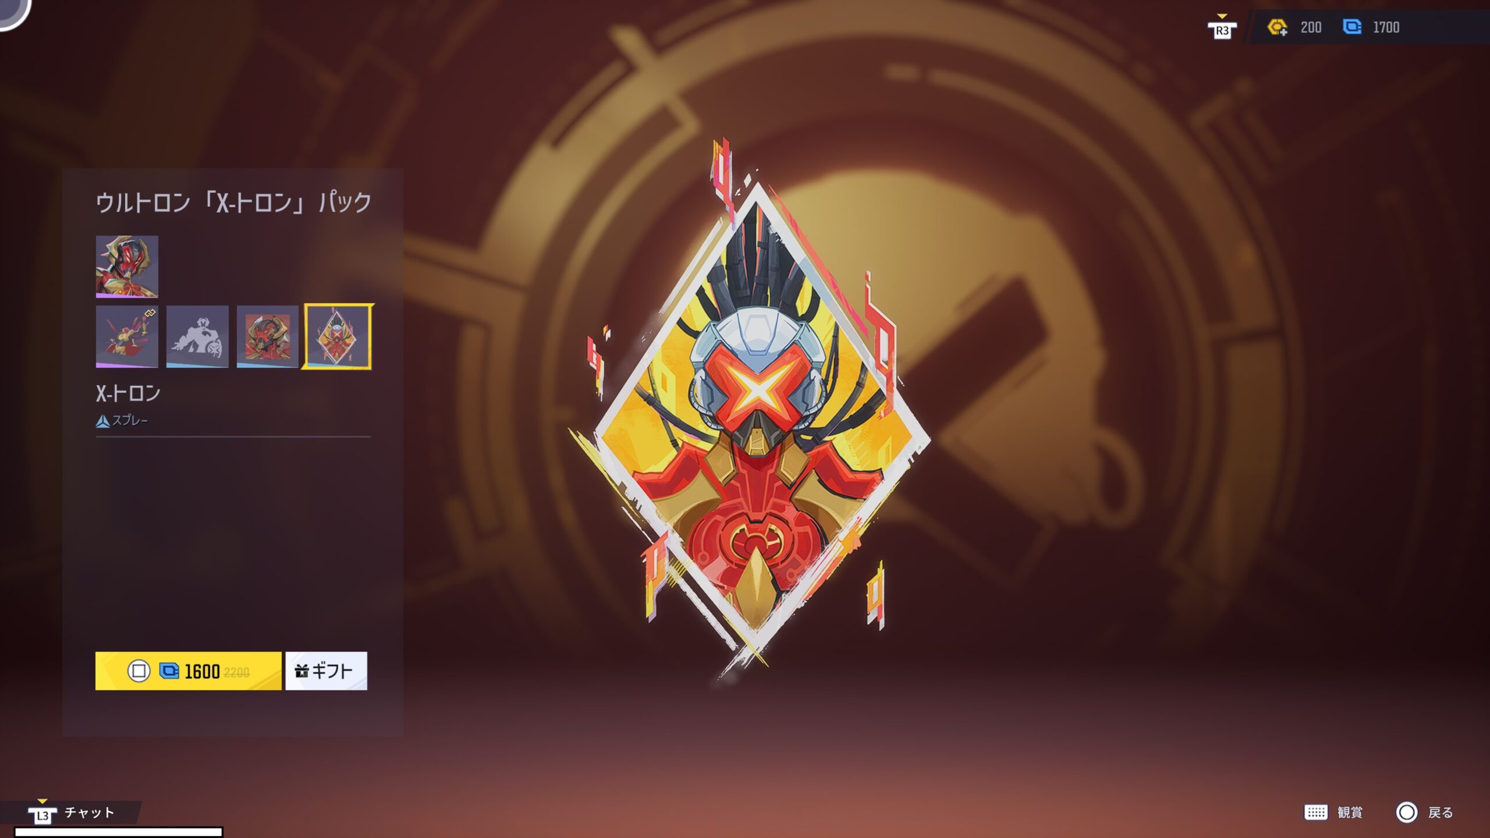Image resolution: width=1490 pixels, height=838 pixels.
Task: Open チャット via the L3 icon
Action: [x=42, y=814]
